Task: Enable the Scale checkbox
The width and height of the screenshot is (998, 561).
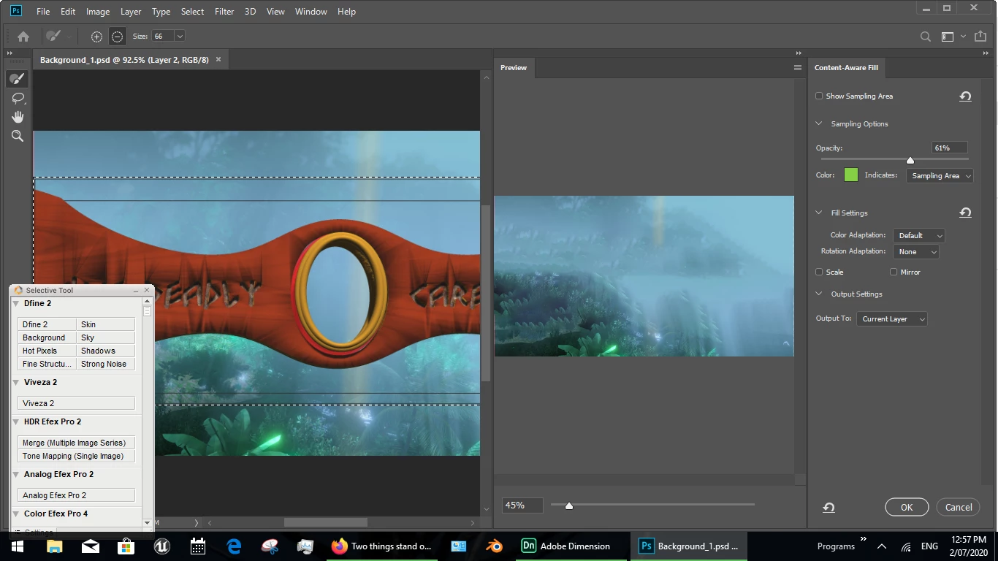Action: point(819,272)
